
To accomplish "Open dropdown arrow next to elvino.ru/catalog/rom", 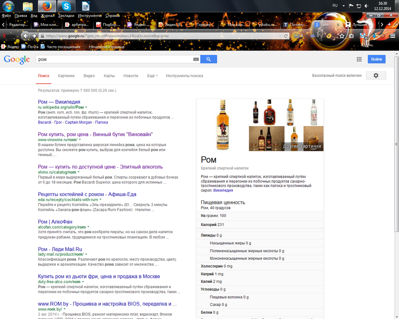I will 78,172.
